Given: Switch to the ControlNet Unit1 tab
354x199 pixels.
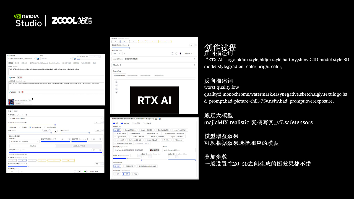Looking at the screenshot, I should click(132, 75).
